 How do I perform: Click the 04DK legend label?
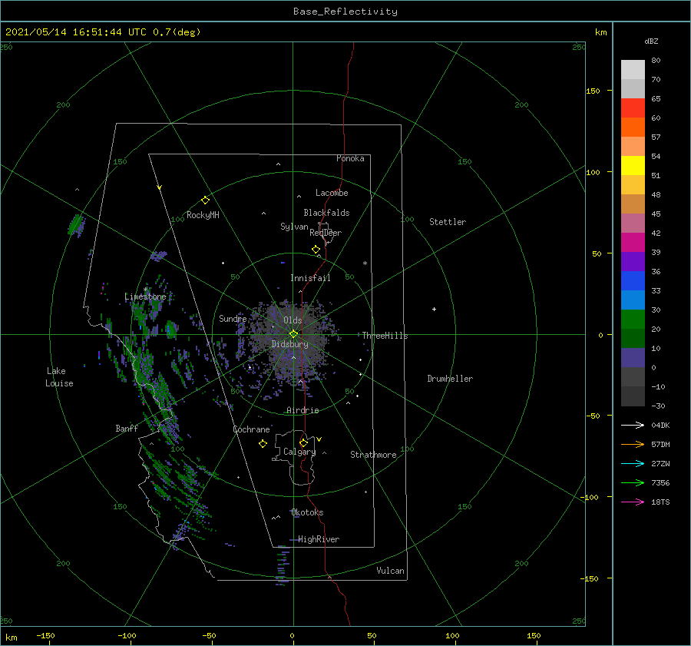point(660,425)
